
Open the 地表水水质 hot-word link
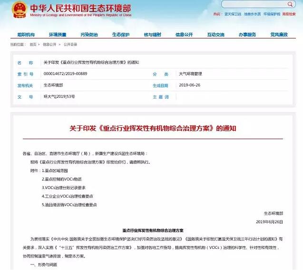pyautogui.click(x=253, y=14)
